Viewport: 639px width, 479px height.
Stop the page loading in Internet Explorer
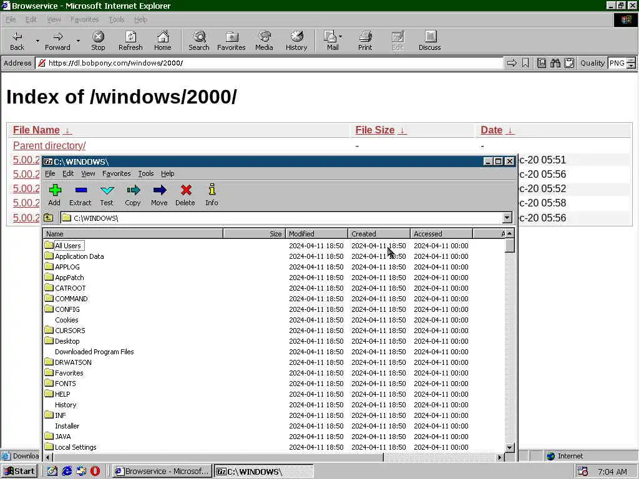tap(98, 41)
